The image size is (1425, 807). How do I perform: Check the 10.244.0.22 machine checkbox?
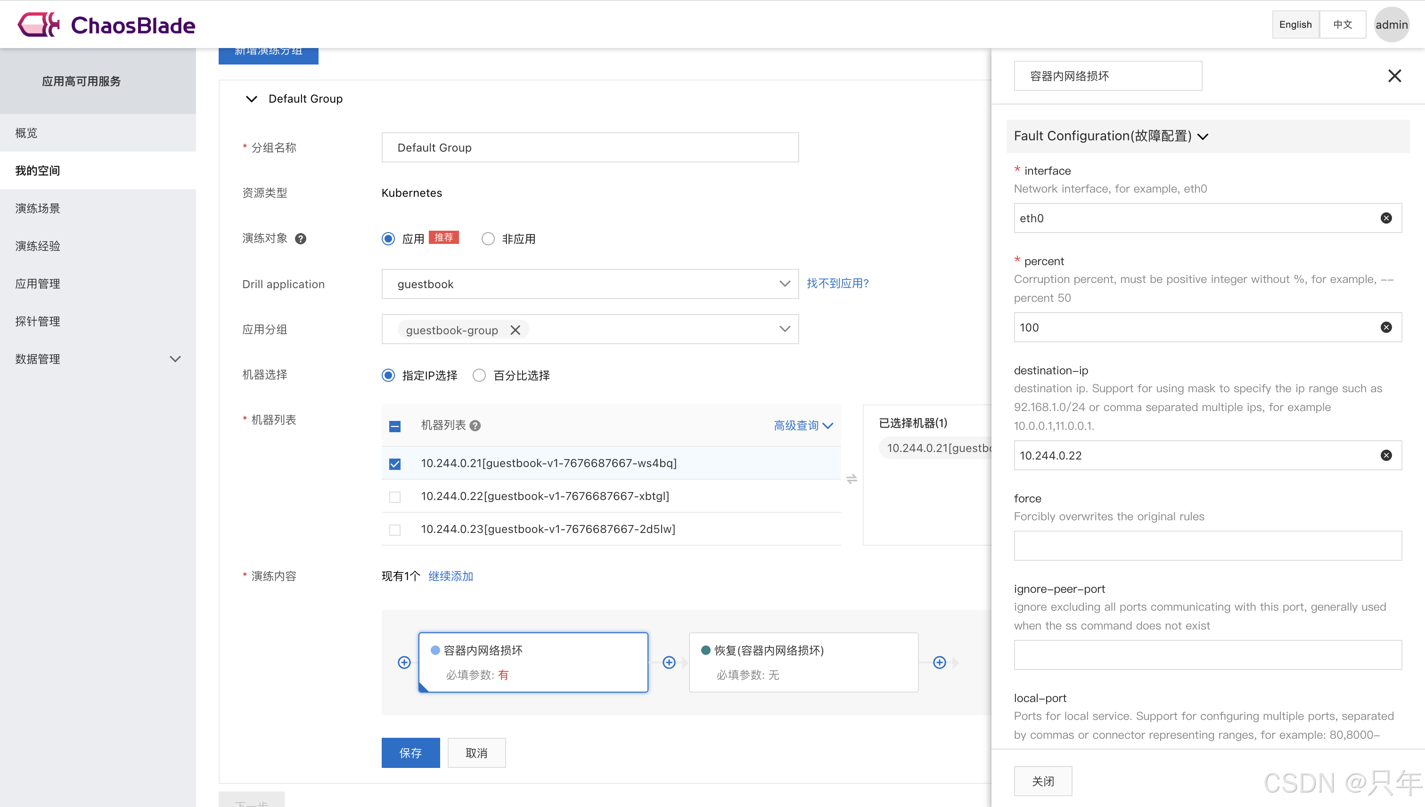[394, 497]
